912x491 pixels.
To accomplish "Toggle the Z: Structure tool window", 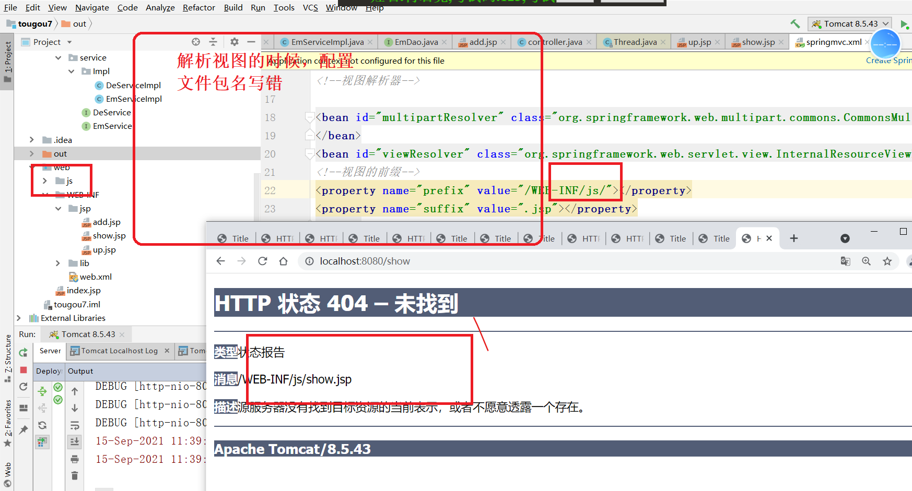I will click(x=7, y=358).
